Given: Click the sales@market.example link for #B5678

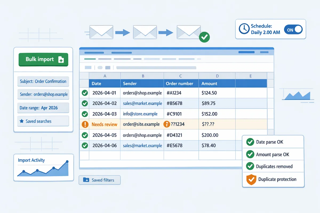Looking at the screenshot, I should click(142, 103).
